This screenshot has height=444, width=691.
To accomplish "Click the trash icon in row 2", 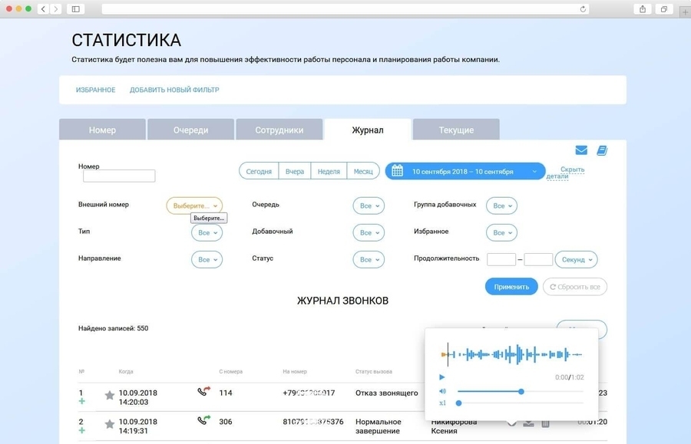I will (545, 423).
